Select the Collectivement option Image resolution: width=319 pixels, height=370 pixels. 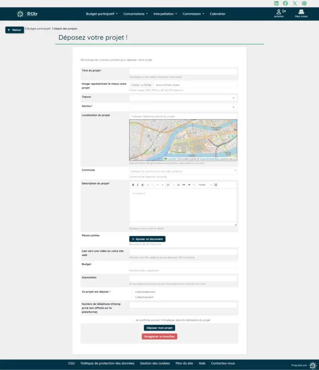133,297
